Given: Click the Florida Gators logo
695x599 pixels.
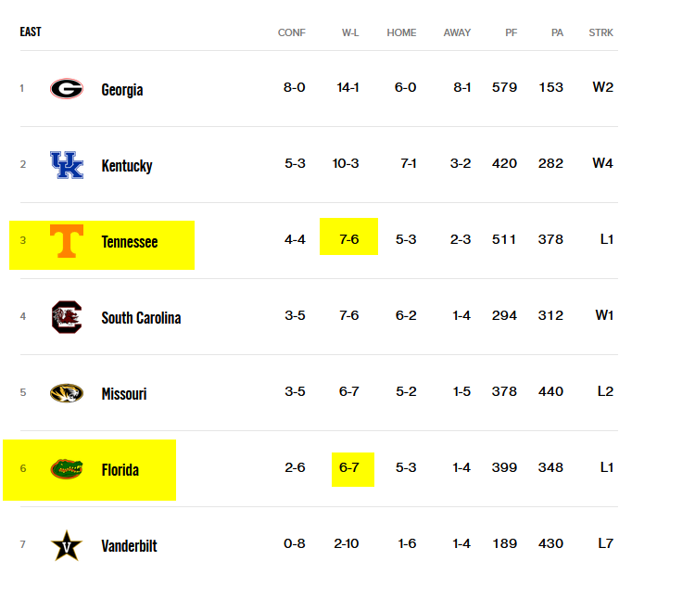Looking at the screenshot, I should coord(67,469).
